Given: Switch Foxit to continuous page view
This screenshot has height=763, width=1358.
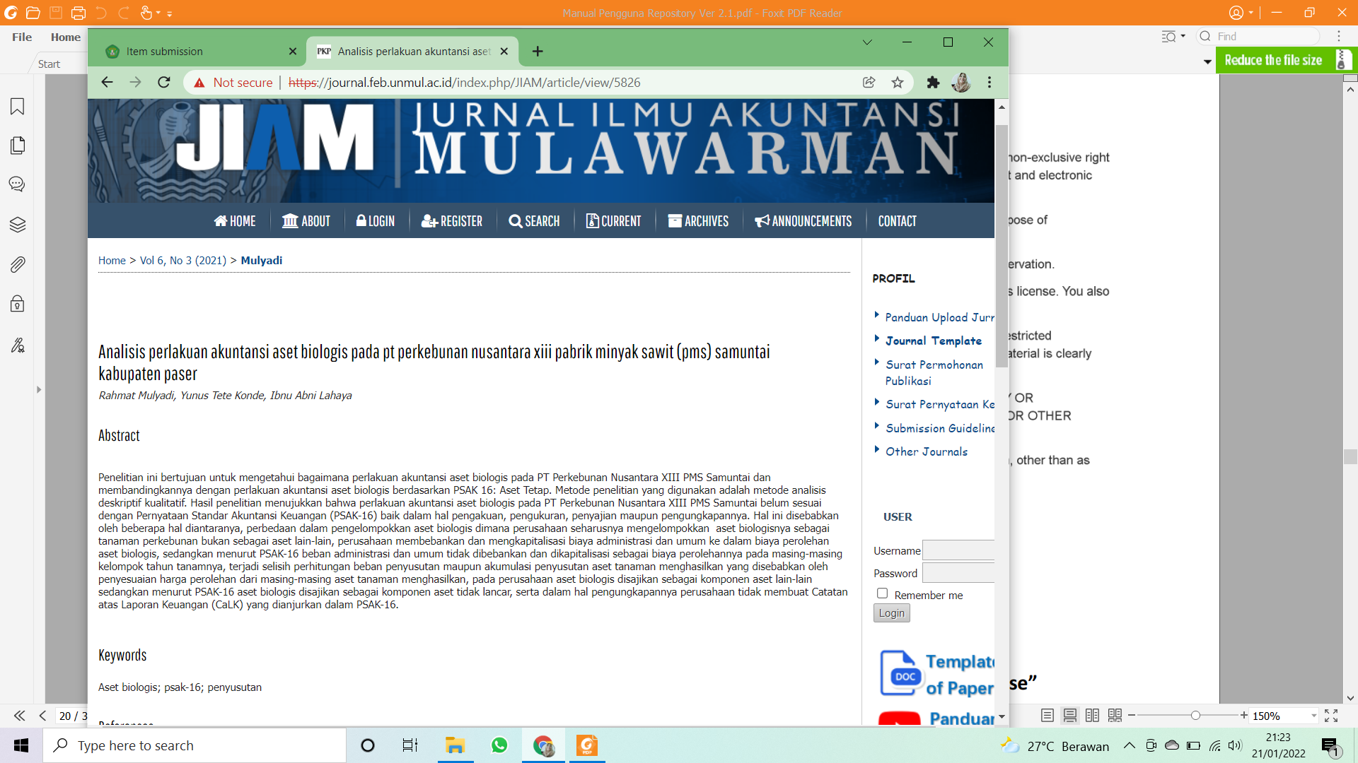Looking at the screenshot, I should coord(1070,716).
